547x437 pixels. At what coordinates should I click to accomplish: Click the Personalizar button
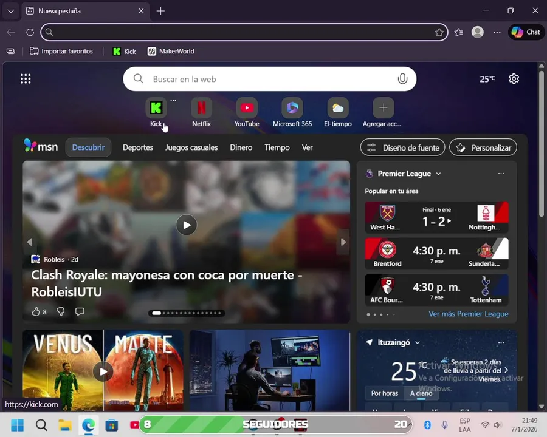tap(483, 147)
